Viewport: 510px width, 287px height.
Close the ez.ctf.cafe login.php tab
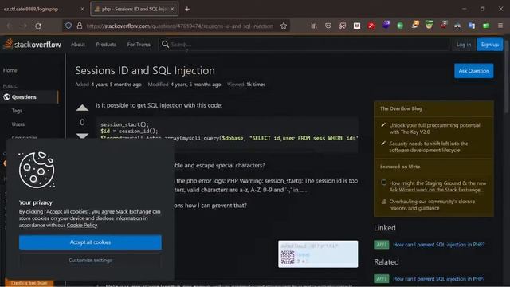click(82, 9)
